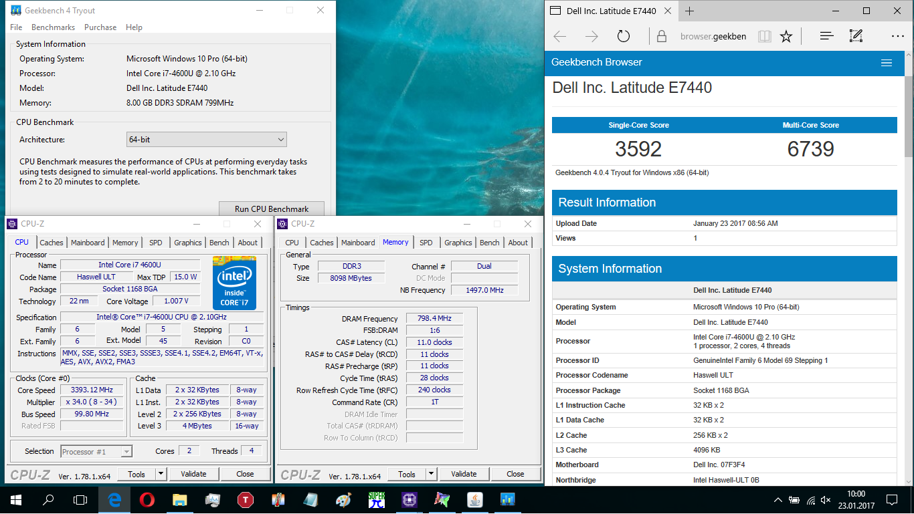
Task: Open Task View on the taskbar
Action: coord(80,499)
